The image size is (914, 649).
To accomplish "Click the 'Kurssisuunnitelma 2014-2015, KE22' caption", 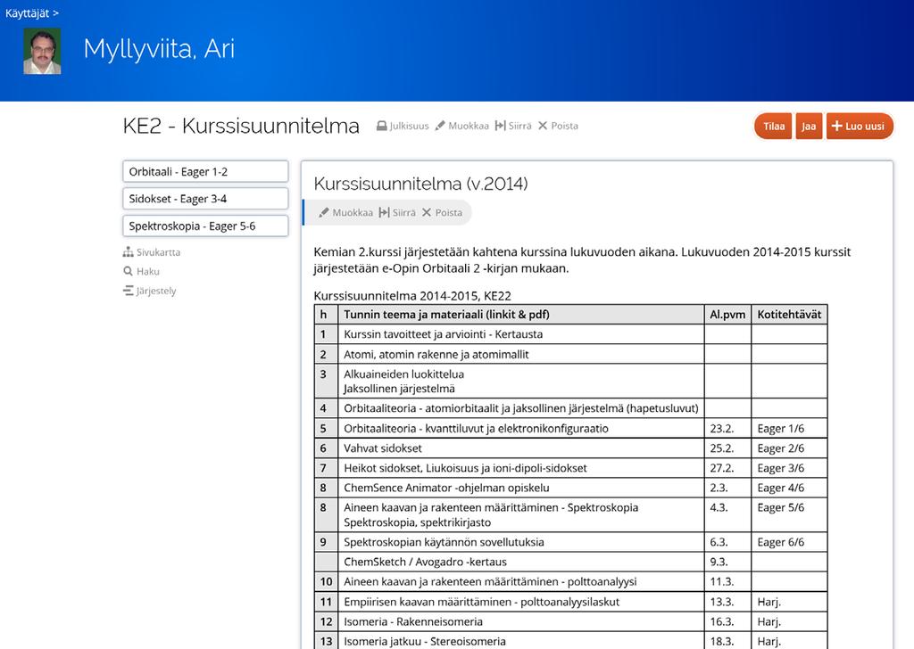I will [412, 296].
